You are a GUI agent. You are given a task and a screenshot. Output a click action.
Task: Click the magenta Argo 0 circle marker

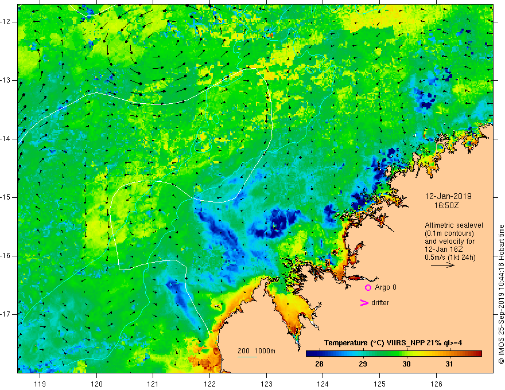[x=368, y=287]
